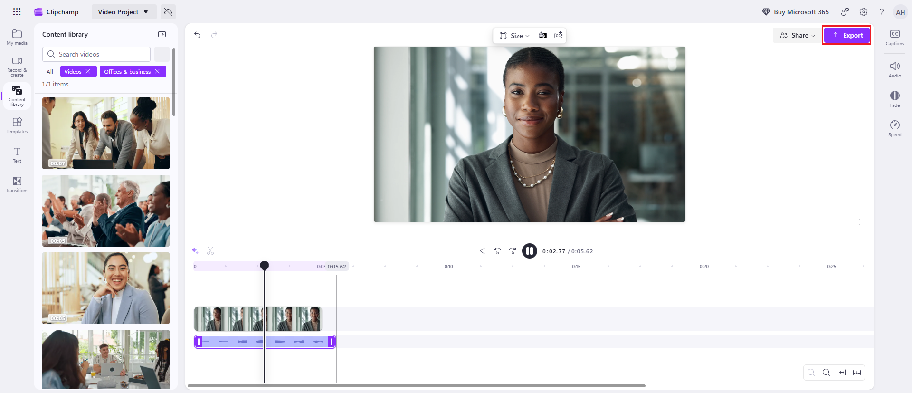Open the Microsoft app launcher grid
The width and height of the screenshot is (912, 393).
17,12
